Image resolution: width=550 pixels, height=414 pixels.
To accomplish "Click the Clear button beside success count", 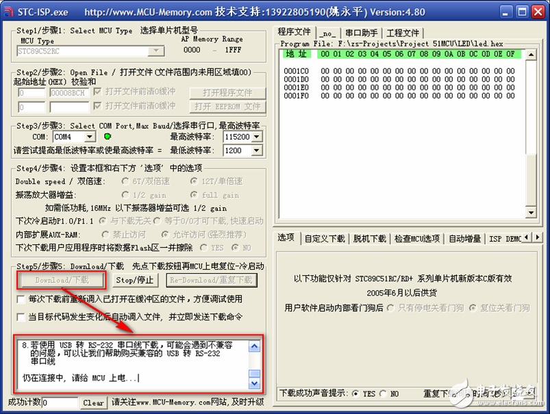I will 94,403.
